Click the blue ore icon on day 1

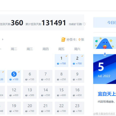click(58, 64)
